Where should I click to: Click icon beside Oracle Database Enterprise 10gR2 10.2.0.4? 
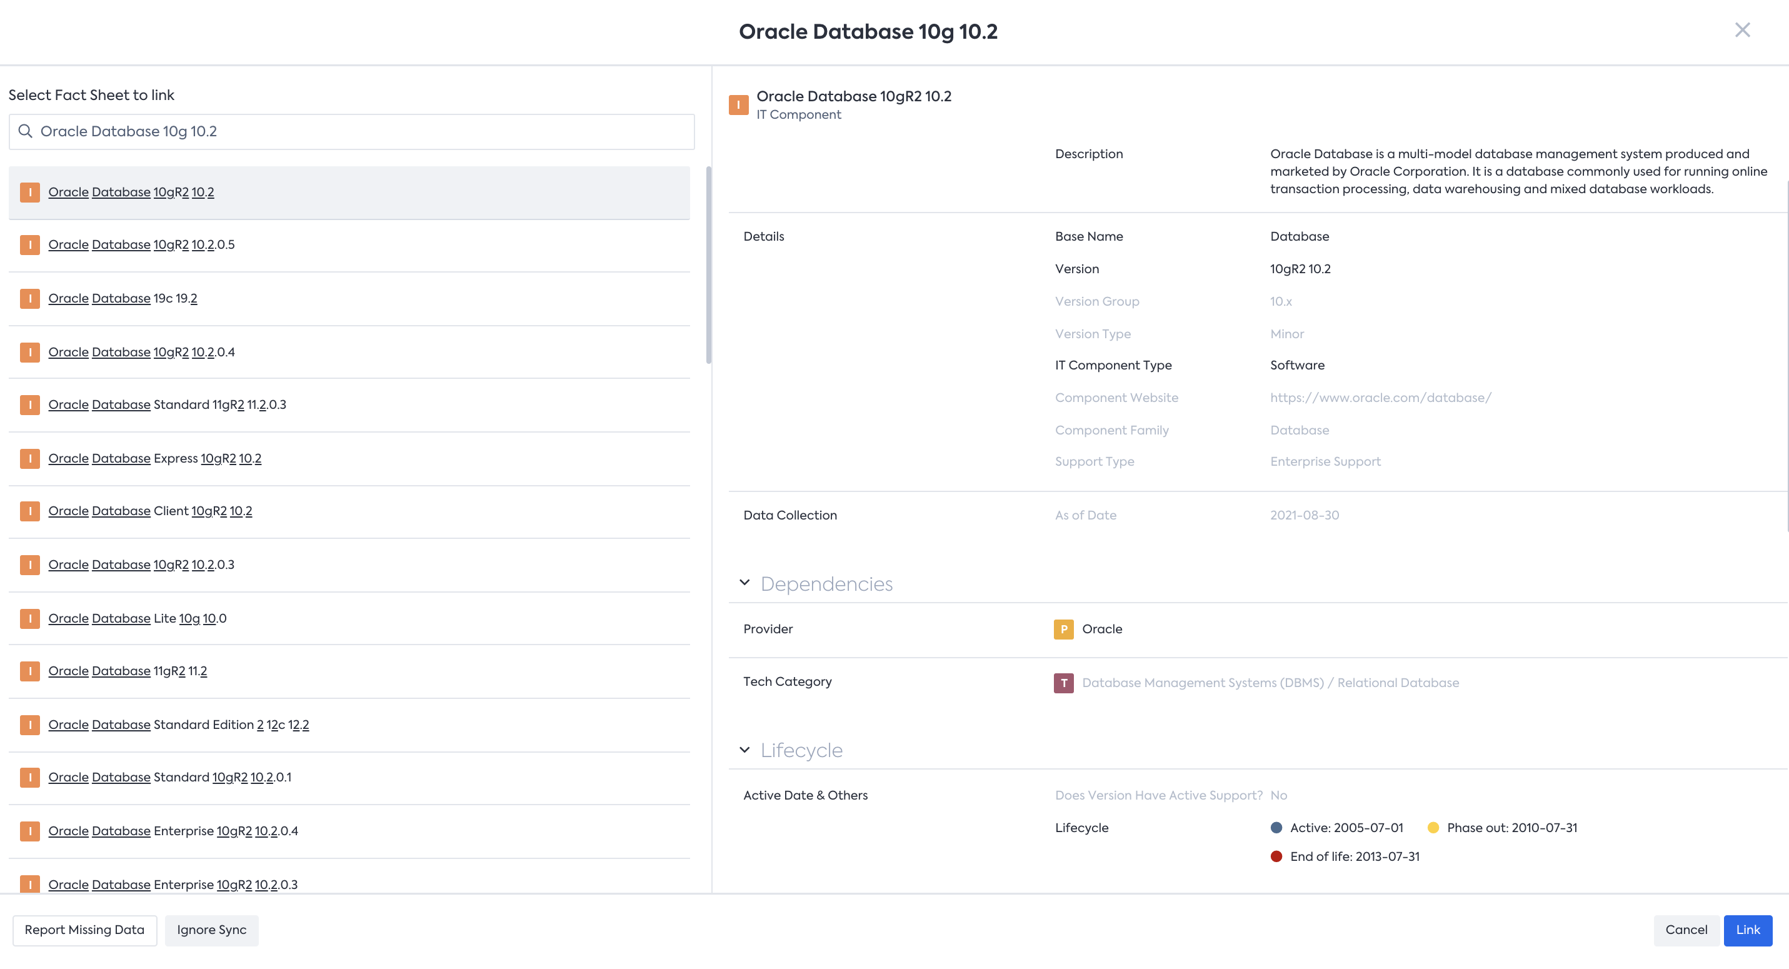(30, 831)
